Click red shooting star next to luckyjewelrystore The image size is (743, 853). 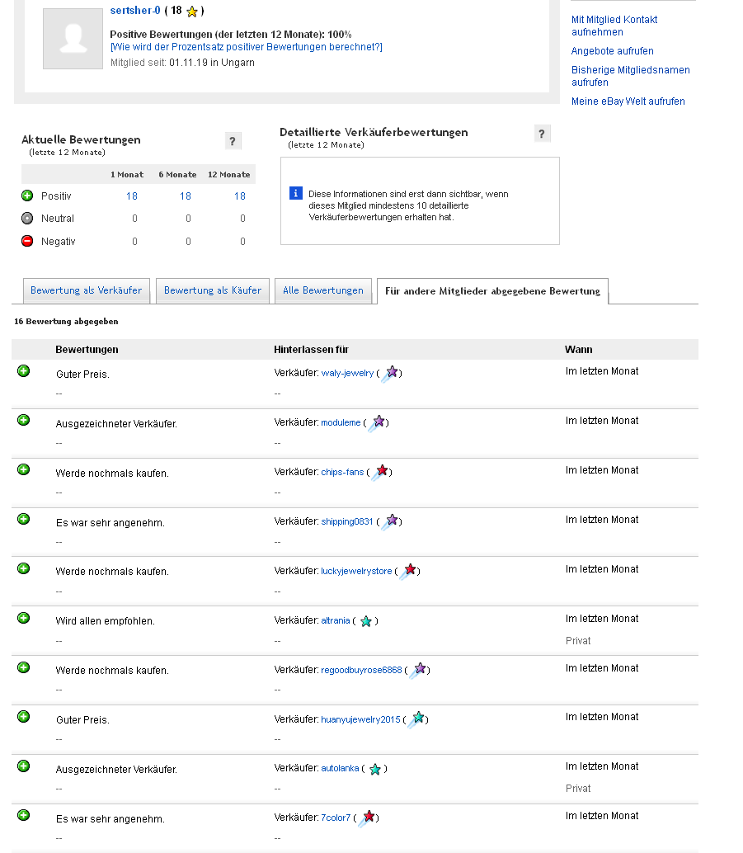[x=408, y=573]
